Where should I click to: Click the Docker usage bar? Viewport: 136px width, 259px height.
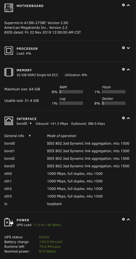114,103
